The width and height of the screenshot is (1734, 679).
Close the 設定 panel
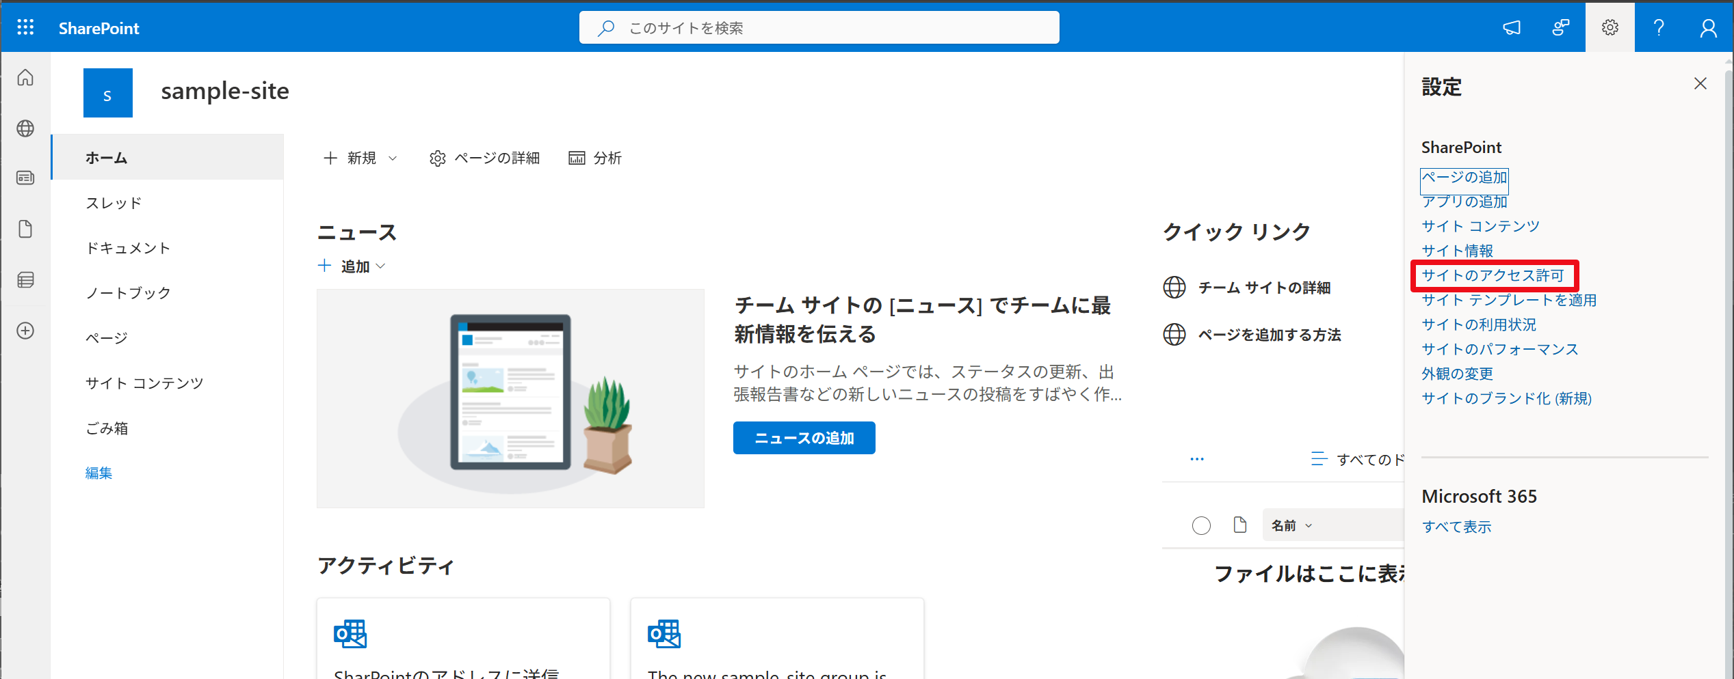click(1700, 83)
